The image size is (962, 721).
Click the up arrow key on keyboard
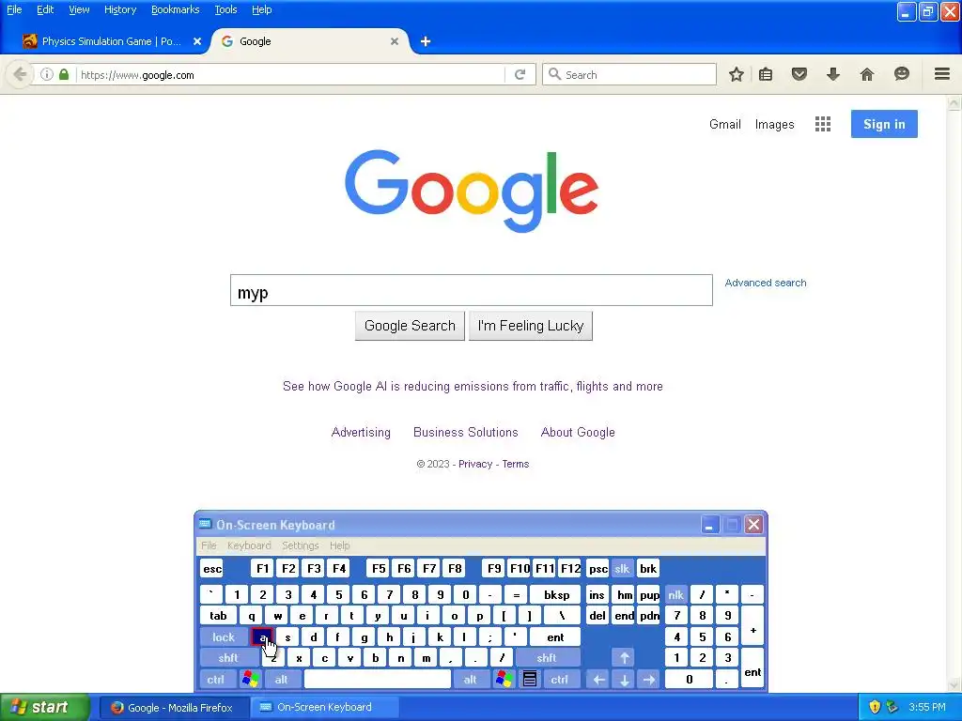[x=624, y=658]
